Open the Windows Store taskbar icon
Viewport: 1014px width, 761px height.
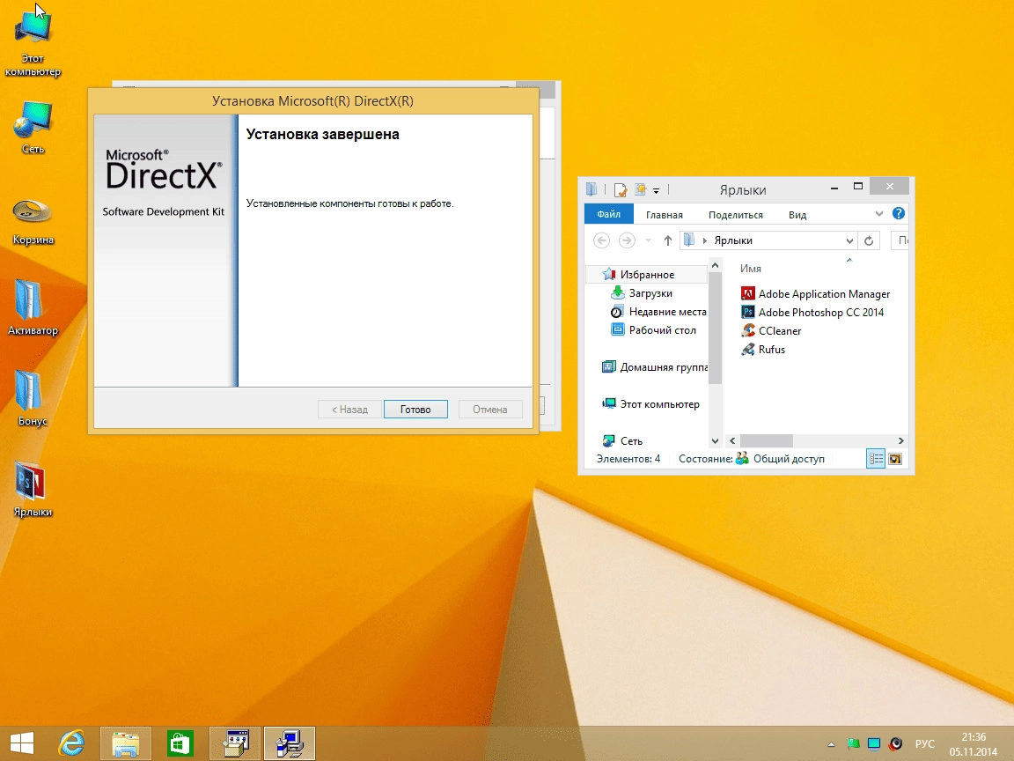[180, 743]
